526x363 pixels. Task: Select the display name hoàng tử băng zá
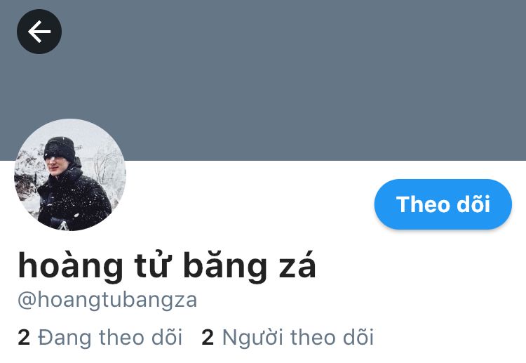pos(167,265)
